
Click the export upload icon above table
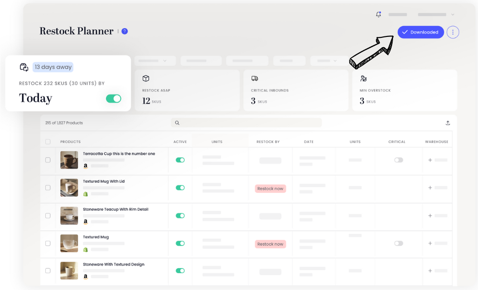click(448, 123)
